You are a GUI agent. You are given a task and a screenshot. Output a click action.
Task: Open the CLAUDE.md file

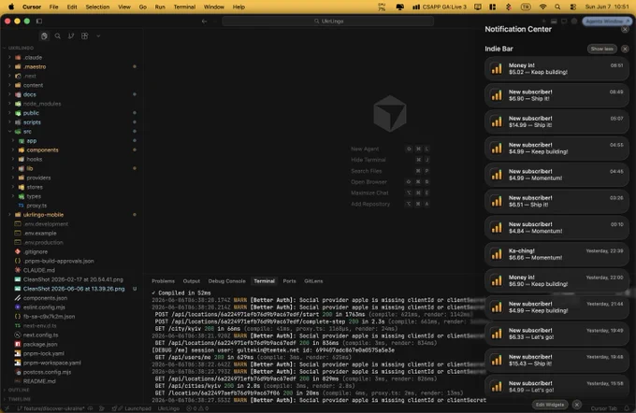[x=39, y=270]
